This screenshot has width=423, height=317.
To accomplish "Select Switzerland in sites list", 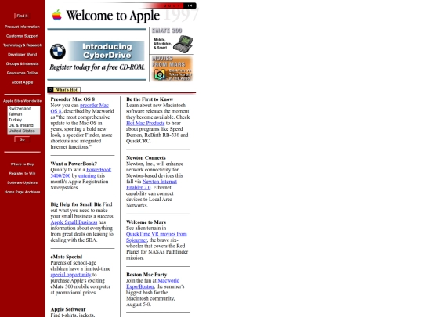I will click(x=23, y=108).
